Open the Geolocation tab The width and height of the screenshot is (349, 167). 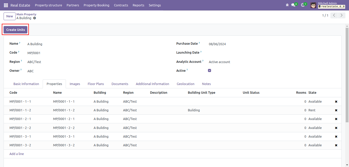[185, 84]
